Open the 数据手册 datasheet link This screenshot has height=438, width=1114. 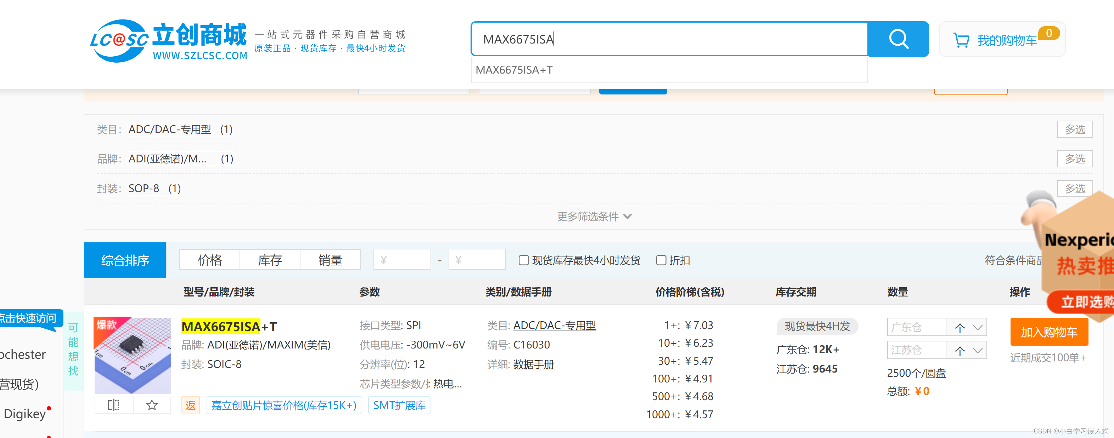533,364
